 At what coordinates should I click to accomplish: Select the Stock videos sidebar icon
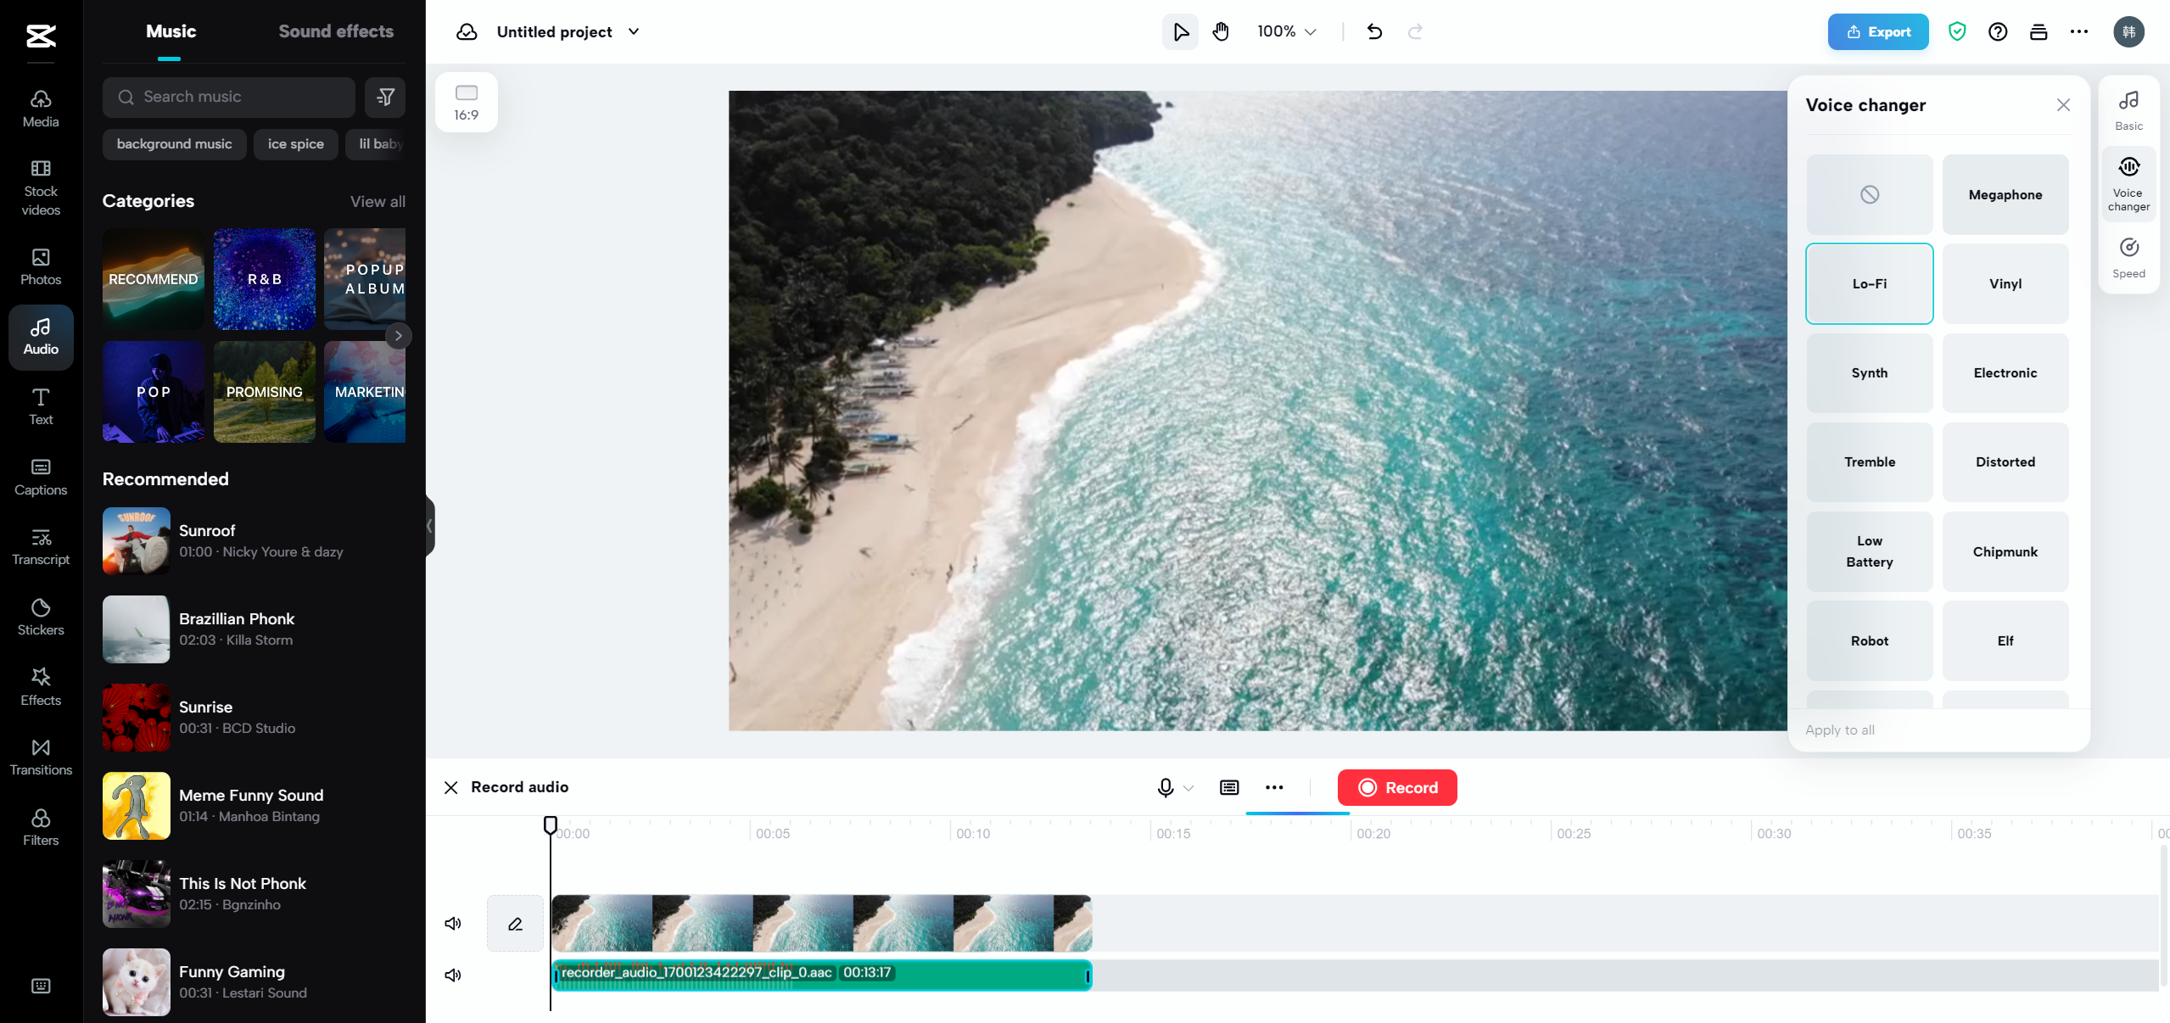point(40,188)
